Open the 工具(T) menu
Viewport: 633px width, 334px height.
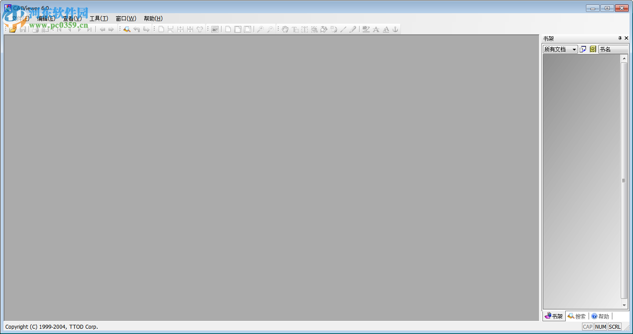(x=98, y=18)
